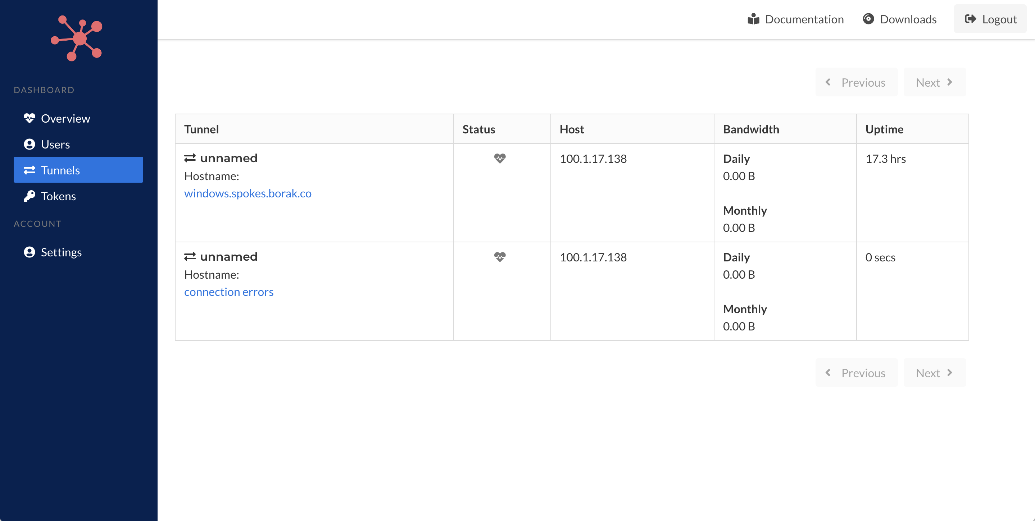Click status heart icon for connection errors tunnel
This screenshot has height=521, width=1035.
point(500,257)
